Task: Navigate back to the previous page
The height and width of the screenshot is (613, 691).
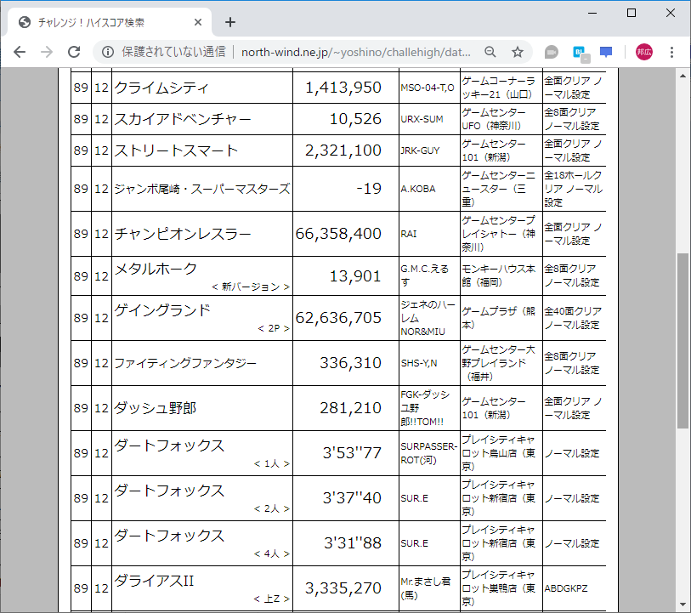Action: (x=19, y=52)
